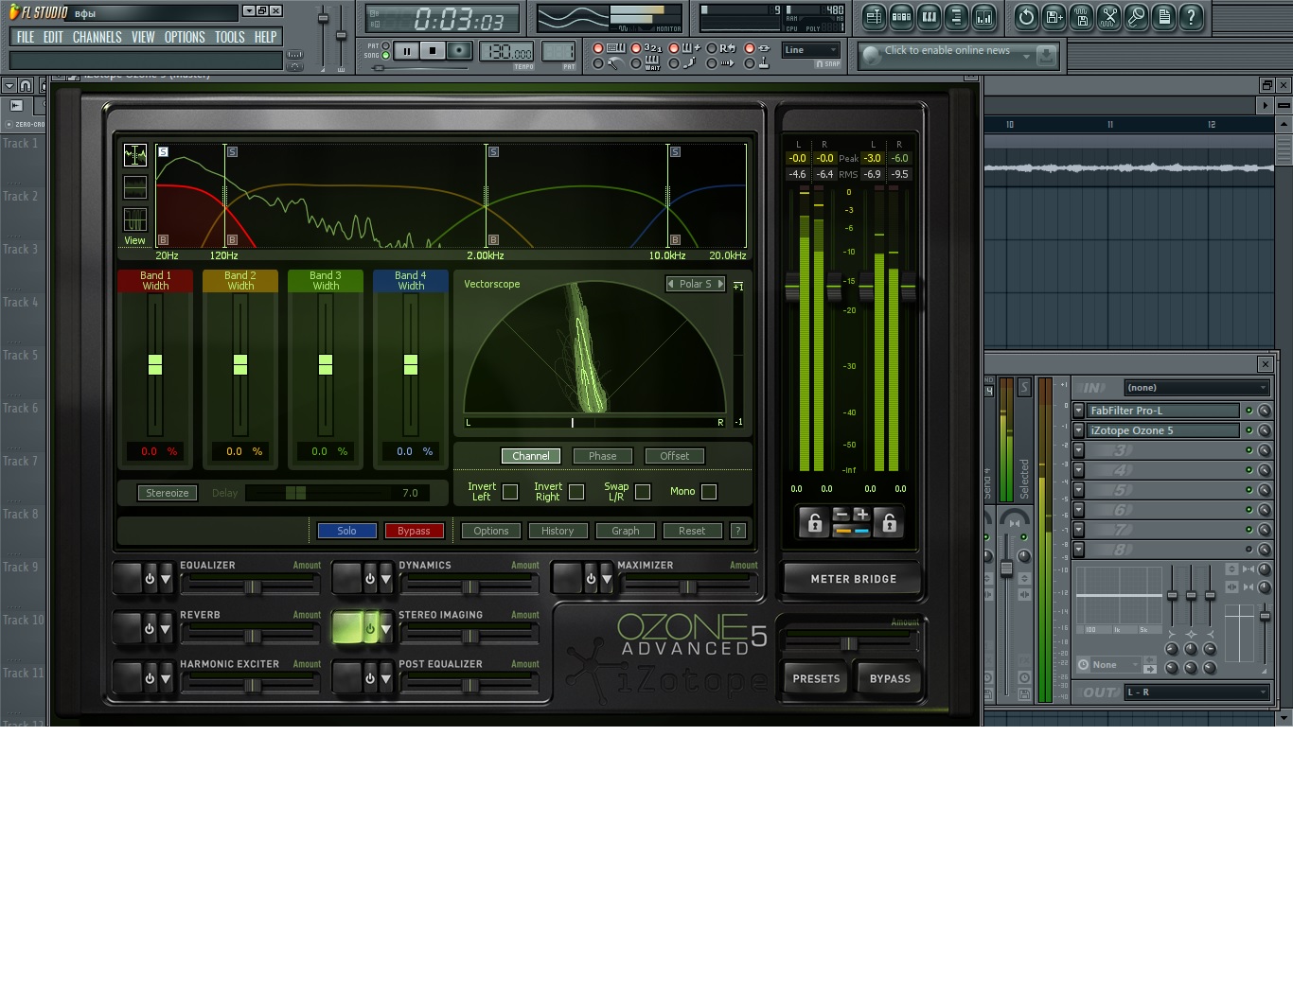Open the VIEW menu

pos(143,37)
